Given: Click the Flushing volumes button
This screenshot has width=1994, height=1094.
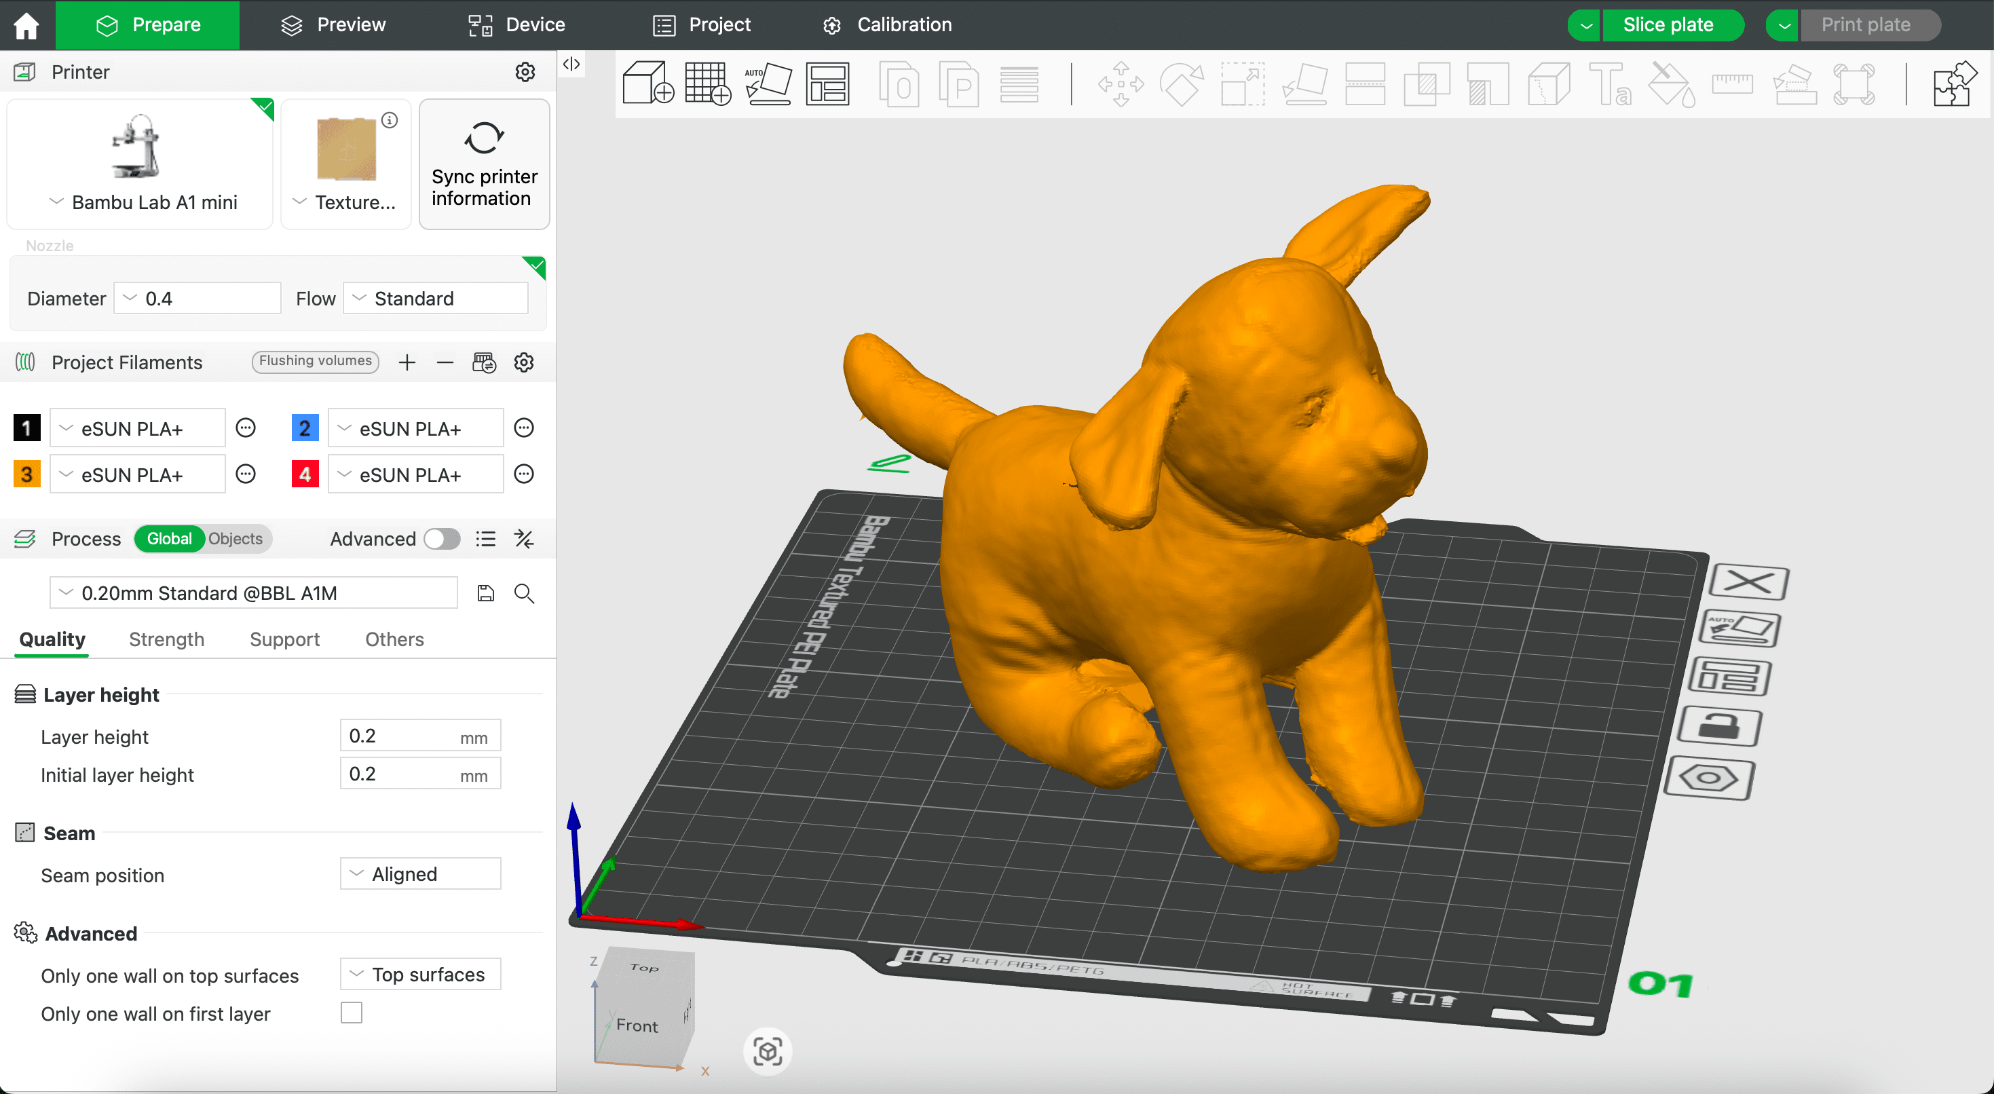Looking at the screenshot, I should click(315, 362).
